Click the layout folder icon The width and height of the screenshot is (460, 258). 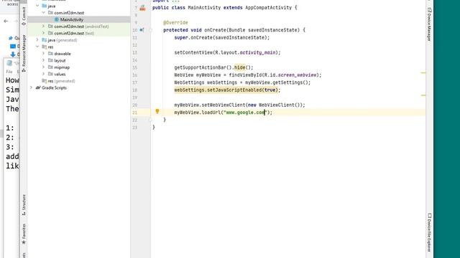click(50, 60)
